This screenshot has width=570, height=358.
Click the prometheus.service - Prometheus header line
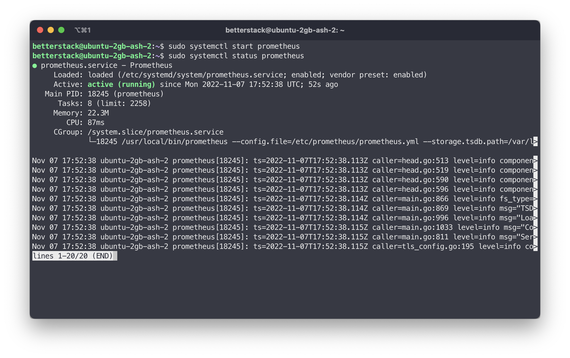[106, 65]
